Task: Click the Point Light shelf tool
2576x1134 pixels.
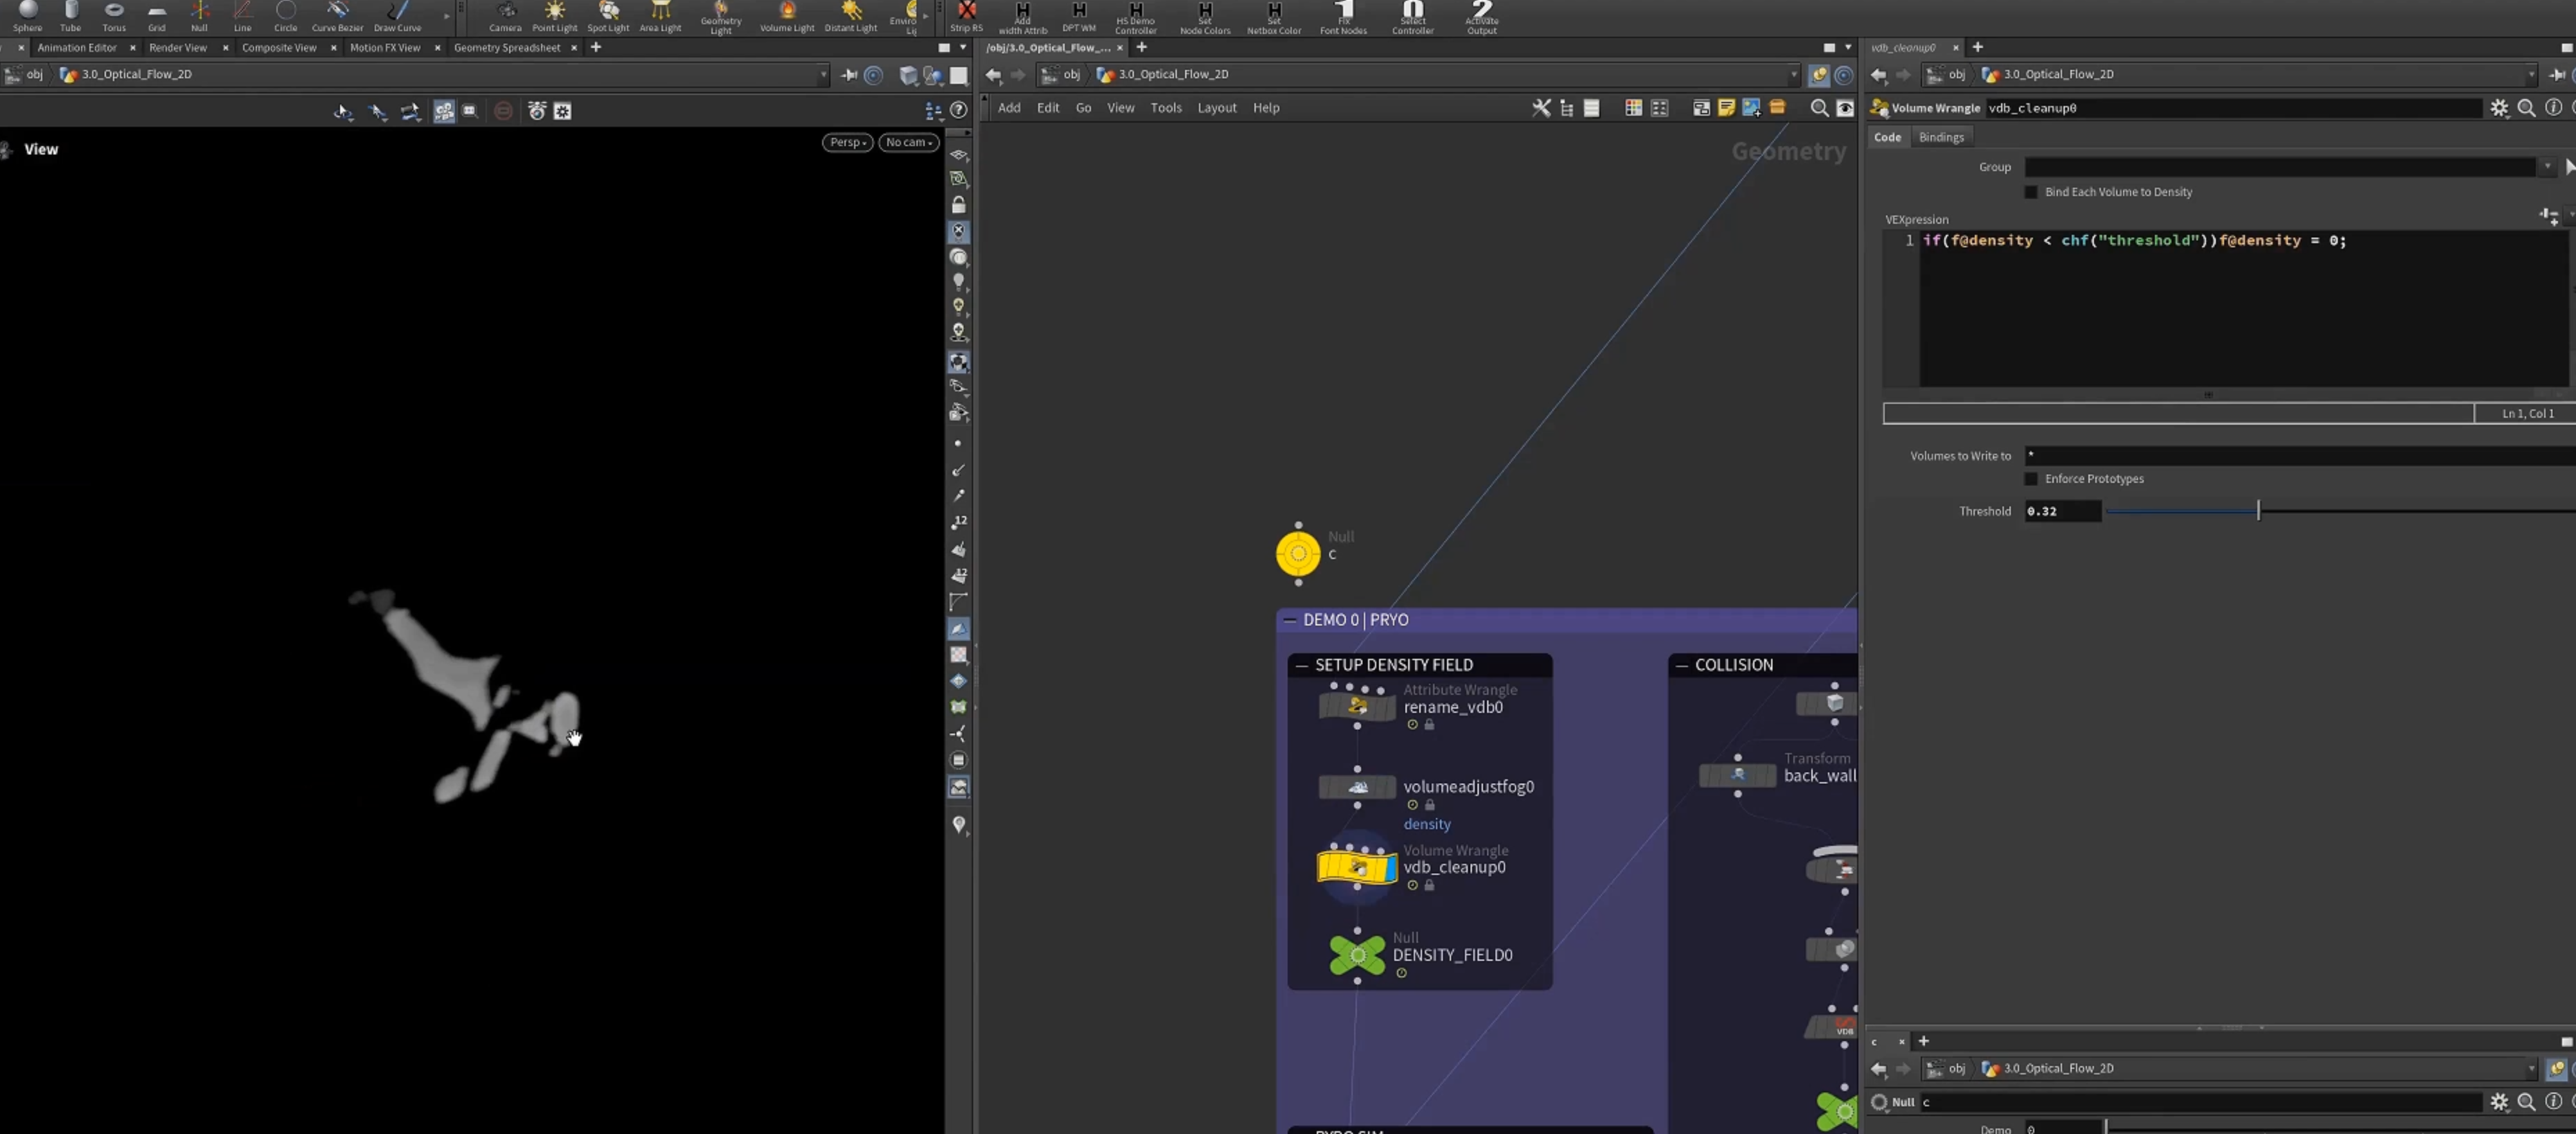Action: pos(554,17)
